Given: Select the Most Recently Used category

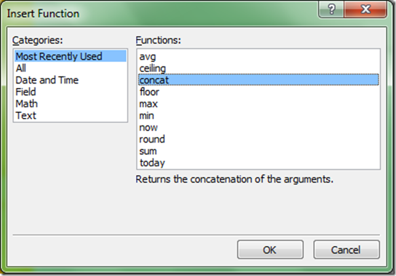Looking at the screenshot, I should click(60, 57).
